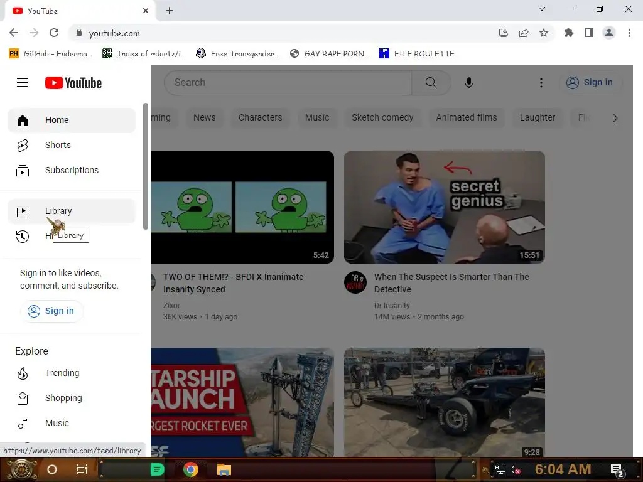Click the sidebar Sign in button
The width and height of the screenshot is (643, 482).
pos(51,311)
